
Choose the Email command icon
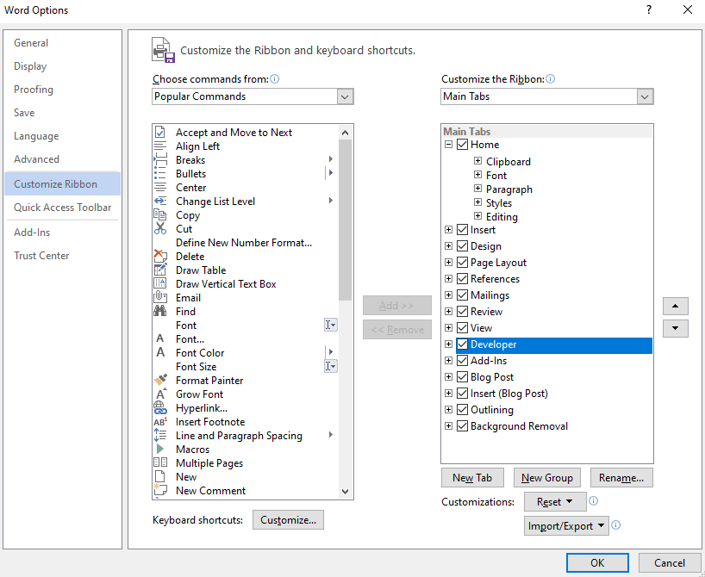click(x=160, y=297)
